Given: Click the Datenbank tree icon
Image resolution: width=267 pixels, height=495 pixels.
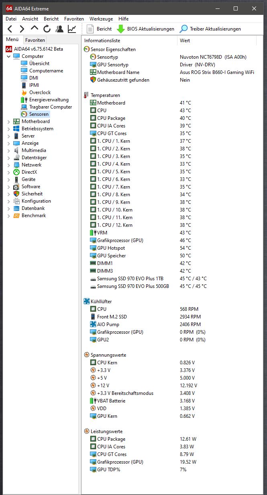Looking at the screenshot, I should pos(16,208).
